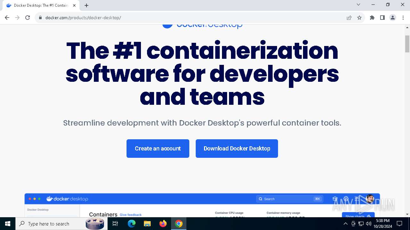Click Chrome icon on taskbar
This screenshot has height=230, width=410.
coord(179,224)
